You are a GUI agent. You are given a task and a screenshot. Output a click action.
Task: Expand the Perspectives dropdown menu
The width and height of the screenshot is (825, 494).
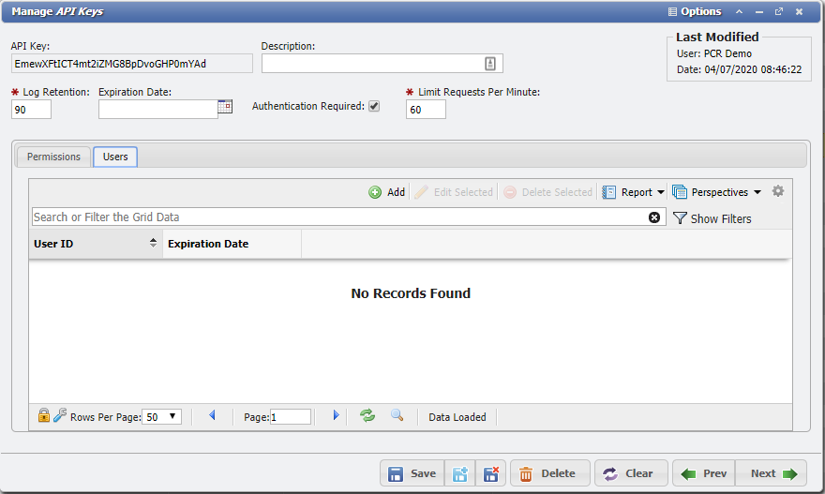(x=757, y=192)
